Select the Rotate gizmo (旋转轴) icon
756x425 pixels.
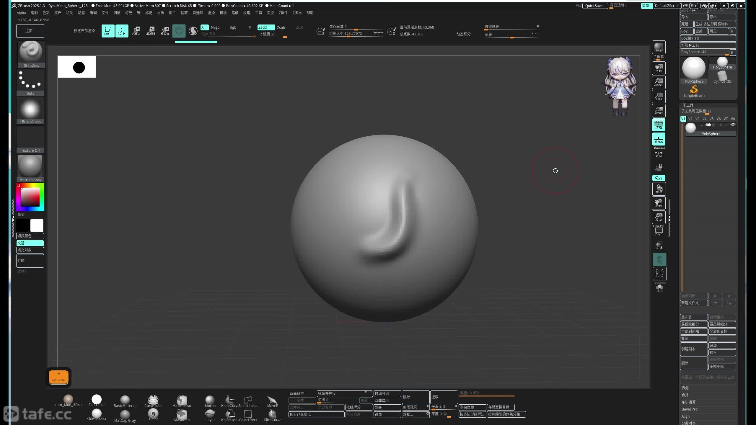click(x=165, y=31)
